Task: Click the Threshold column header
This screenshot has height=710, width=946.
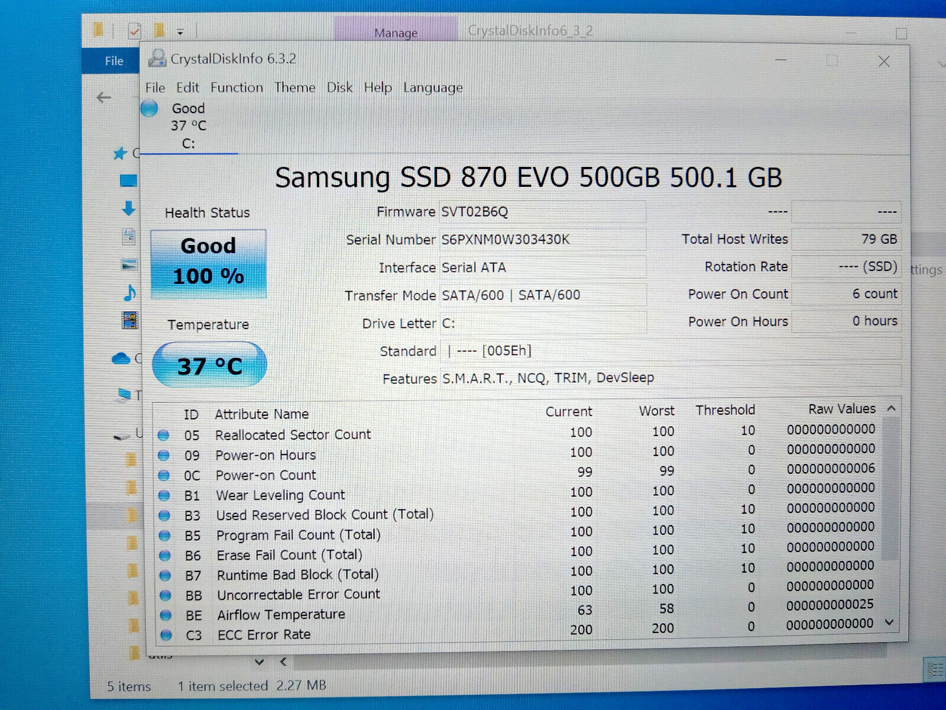Action: 725,410
